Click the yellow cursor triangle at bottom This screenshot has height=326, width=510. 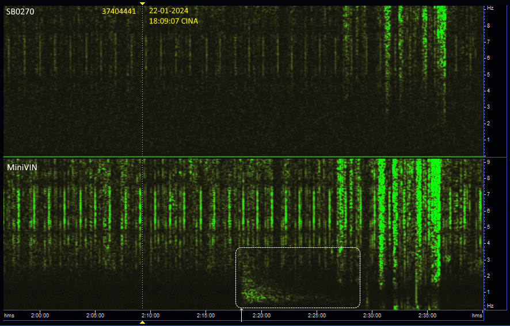[x=143, y=322]
